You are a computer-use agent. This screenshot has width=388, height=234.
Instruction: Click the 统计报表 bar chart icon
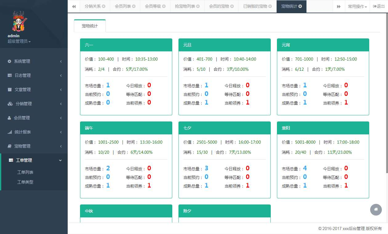[10, 132]
